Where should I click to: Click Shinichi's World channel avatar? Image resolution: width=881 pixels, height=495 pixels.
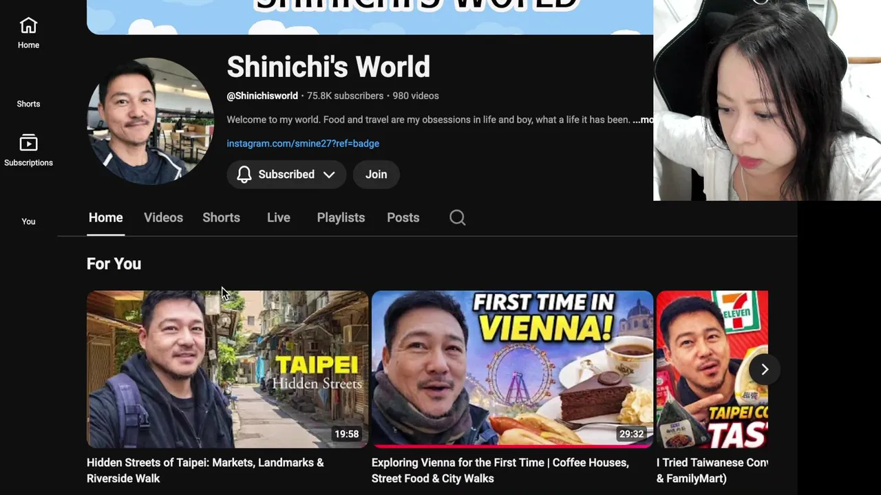150,121
